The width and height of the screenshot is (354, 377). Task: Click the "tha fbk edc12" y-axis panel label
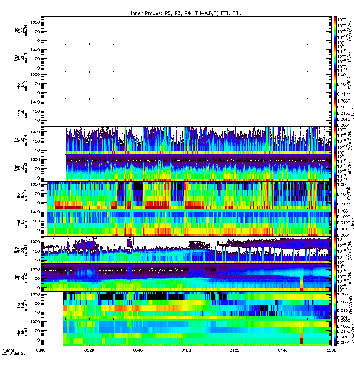point(22,86)
